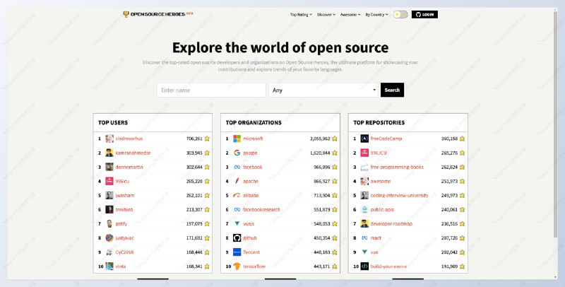This screenshot has width=565, height=287.
Task: Open the By Country dropdown
Action: 377,14
